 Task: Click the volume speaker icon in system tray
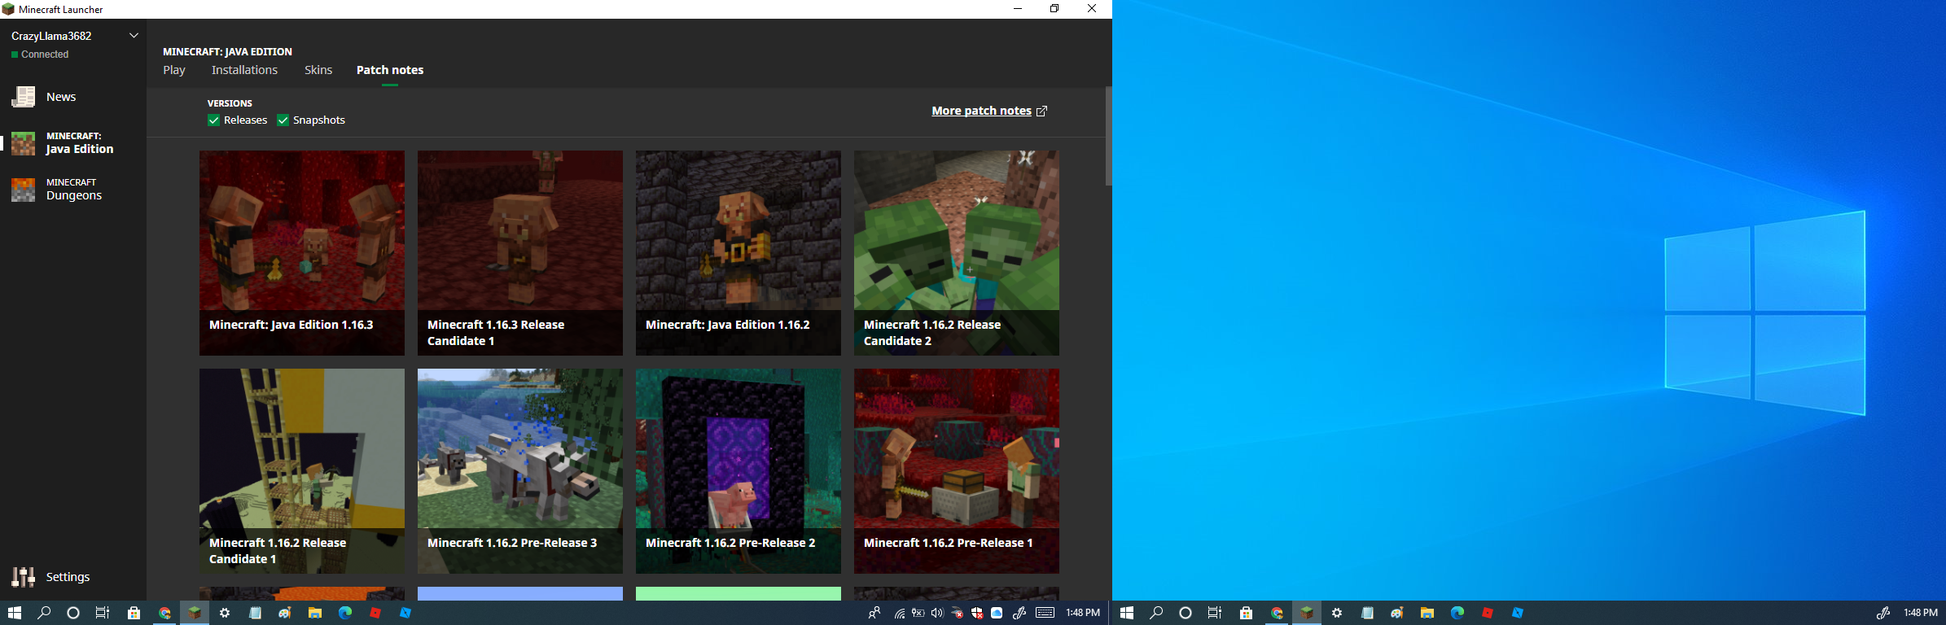936,613
